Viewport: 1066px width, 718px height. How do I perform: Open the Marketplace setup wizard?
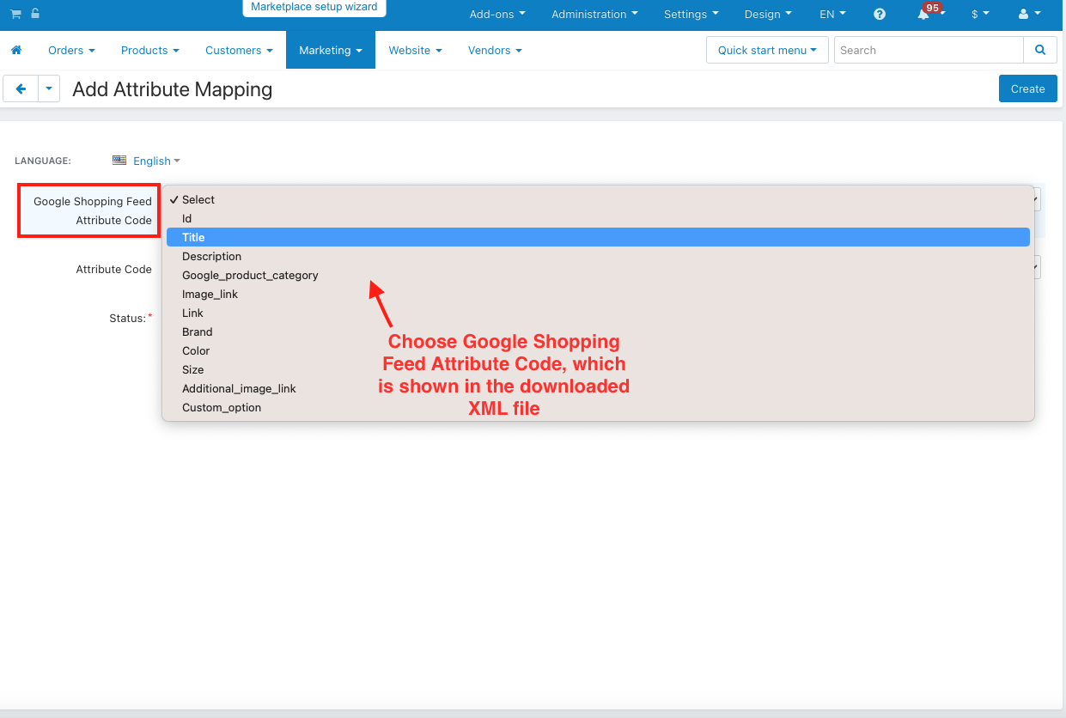point(314,7)
